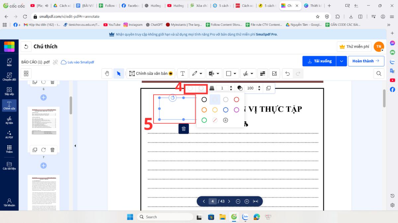398x223 pixels.
Task: Finish editing with Hoàn thành
Action: [366, 61]
